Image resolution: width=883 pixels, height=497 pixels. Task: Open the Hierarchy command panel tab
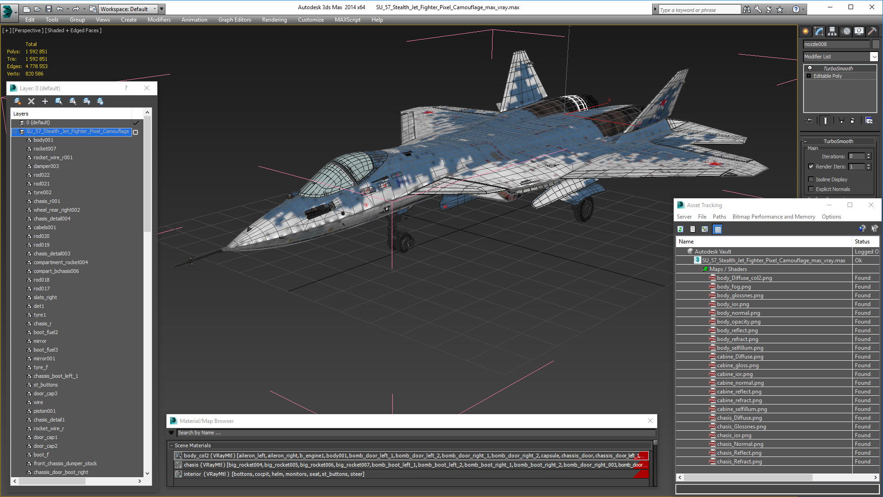(x=832, y=31)
